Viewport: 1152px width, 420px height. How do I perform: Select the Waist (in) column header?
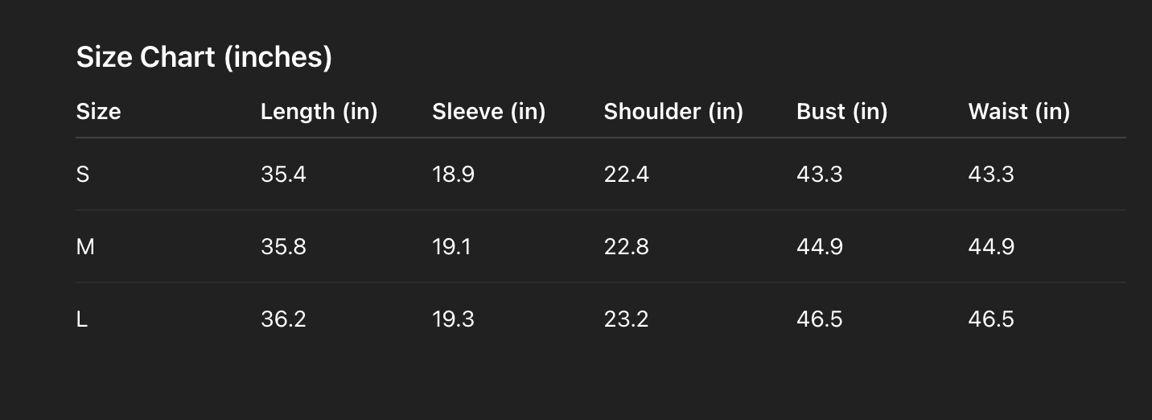point(1018,111)
